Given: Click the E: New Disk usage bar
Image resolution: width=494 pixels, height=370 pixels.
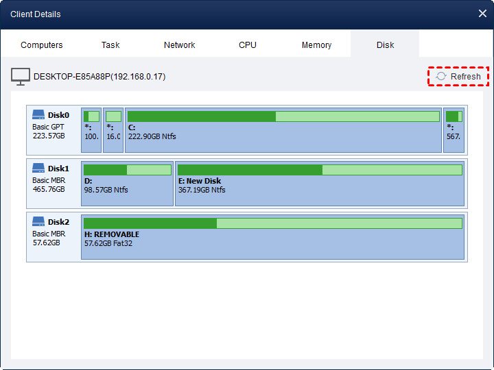Looking at the screenshot, I should tap(320, 170).
